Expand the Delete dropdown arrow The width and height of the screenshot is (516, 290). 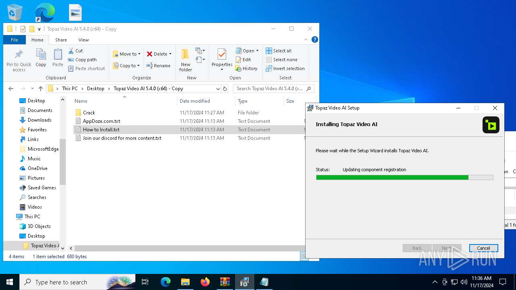tap(170, 54)
